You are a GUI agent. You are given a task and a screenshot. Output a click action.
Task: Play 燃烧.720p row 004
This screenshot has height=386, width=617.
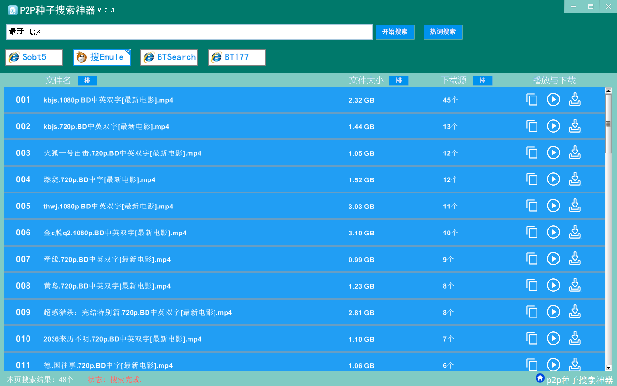tap(553, 179)
